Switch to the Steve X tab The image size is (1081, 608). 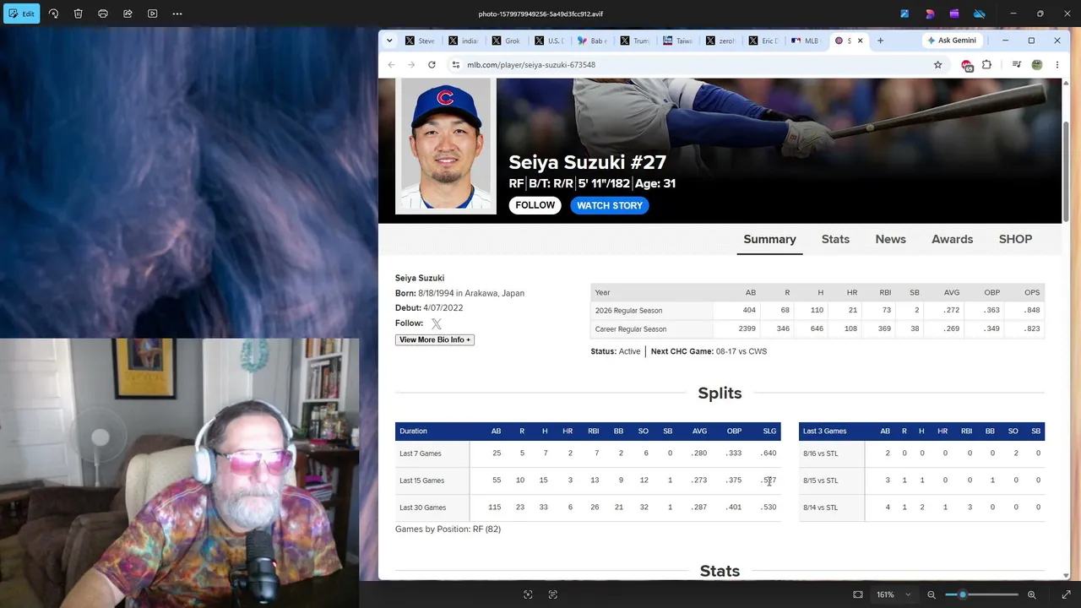[x=420, y=41]
